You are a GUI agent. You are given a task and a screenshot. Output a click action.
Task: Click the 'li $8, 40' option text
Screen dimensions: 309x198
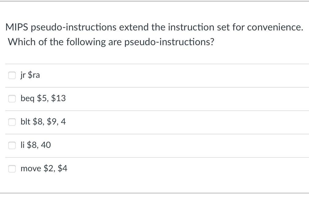pos(36,145)
